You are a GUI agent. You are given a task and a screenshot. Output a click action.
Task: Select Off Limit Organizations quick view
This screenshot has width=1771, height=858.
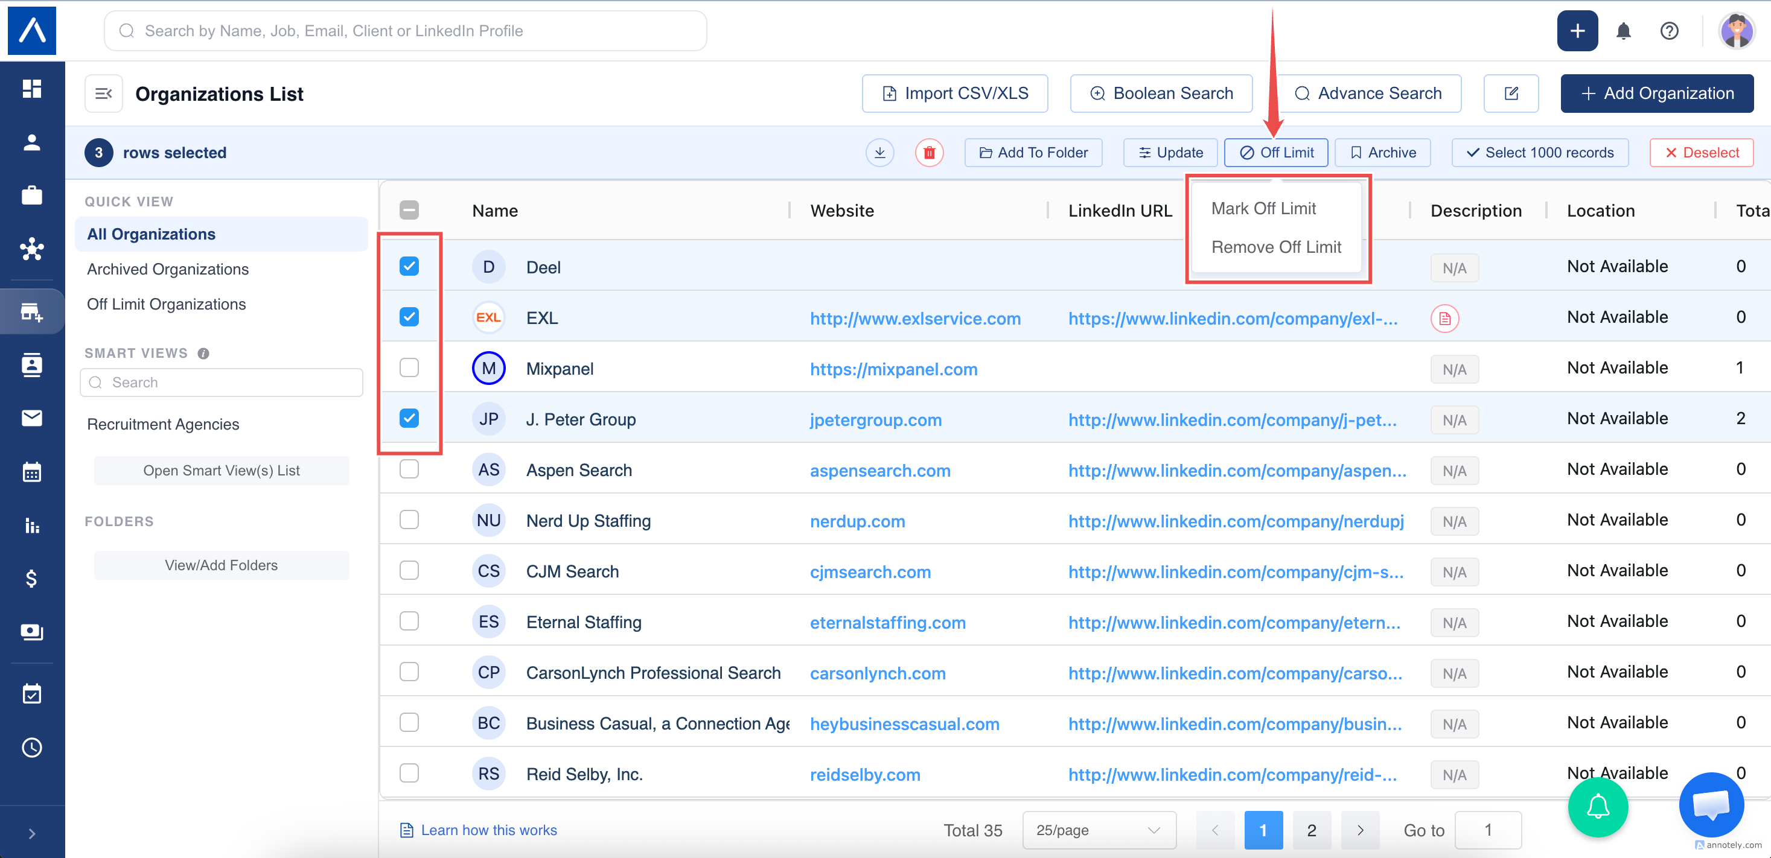click(x=167, y=304)
